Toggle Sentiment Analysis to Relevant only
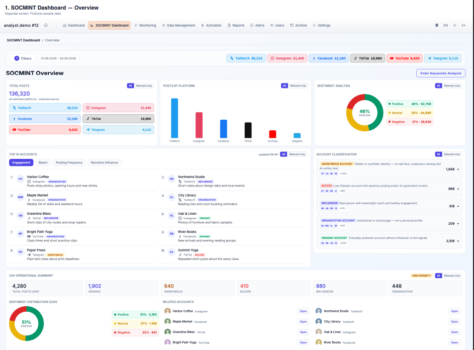This screenshot has width=474, height=350. pos(452,86)
